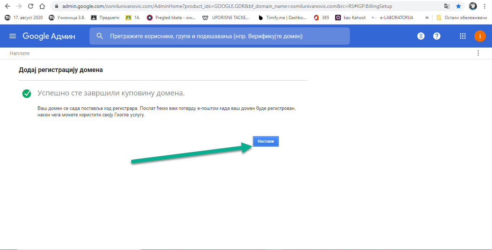Open the hourglass tasks icon
492x250 pixels.
click(x=421, y=36)
